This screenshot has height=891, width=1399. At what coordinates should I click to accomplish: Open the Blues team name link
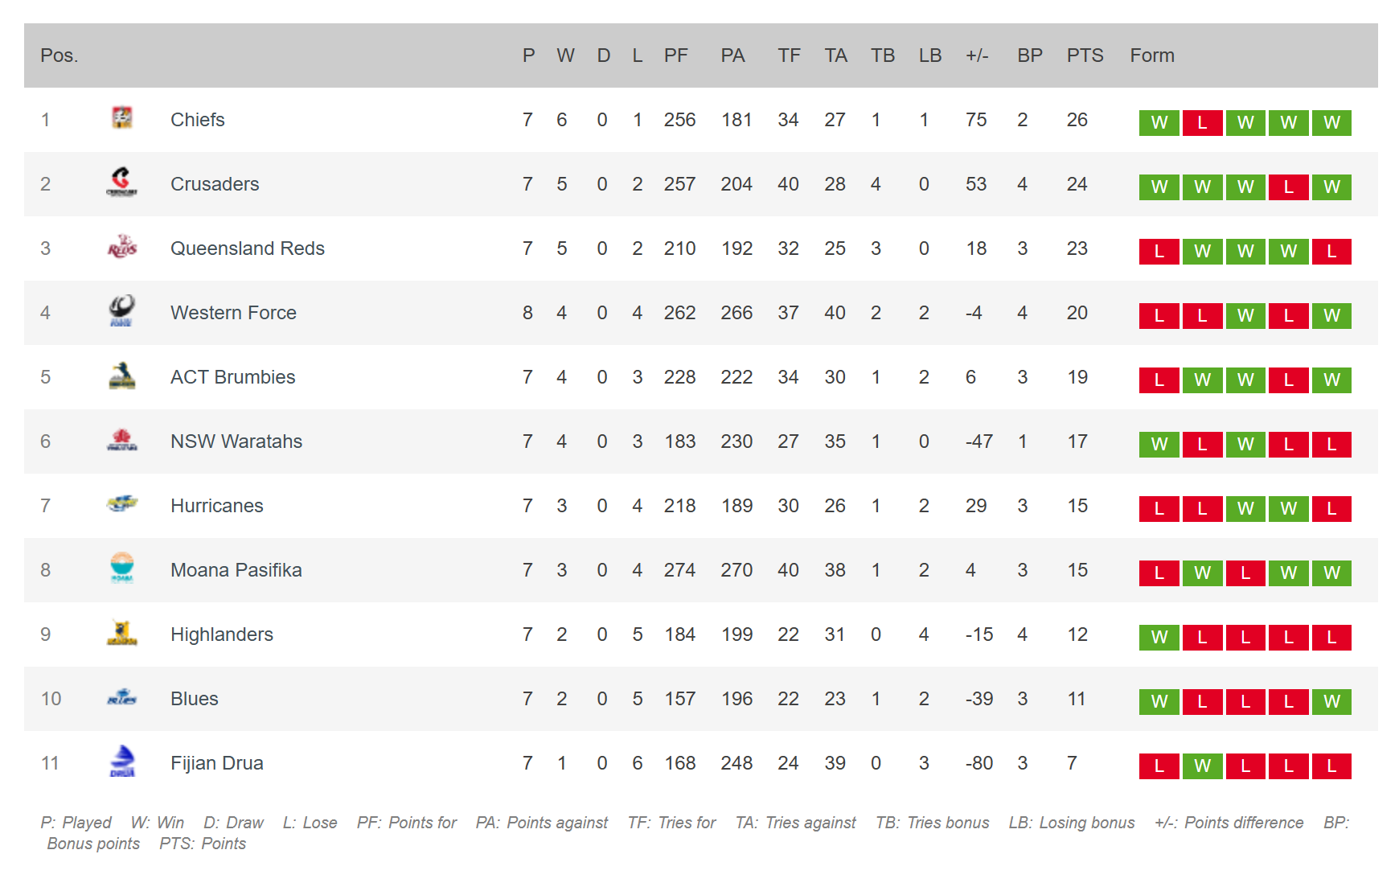tap(195, 699)
